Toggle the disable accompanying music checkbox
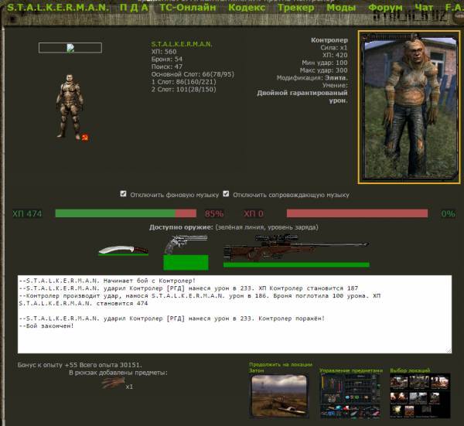Image resolution: width=464 pixels, height=426 pixels. [227, 194]
